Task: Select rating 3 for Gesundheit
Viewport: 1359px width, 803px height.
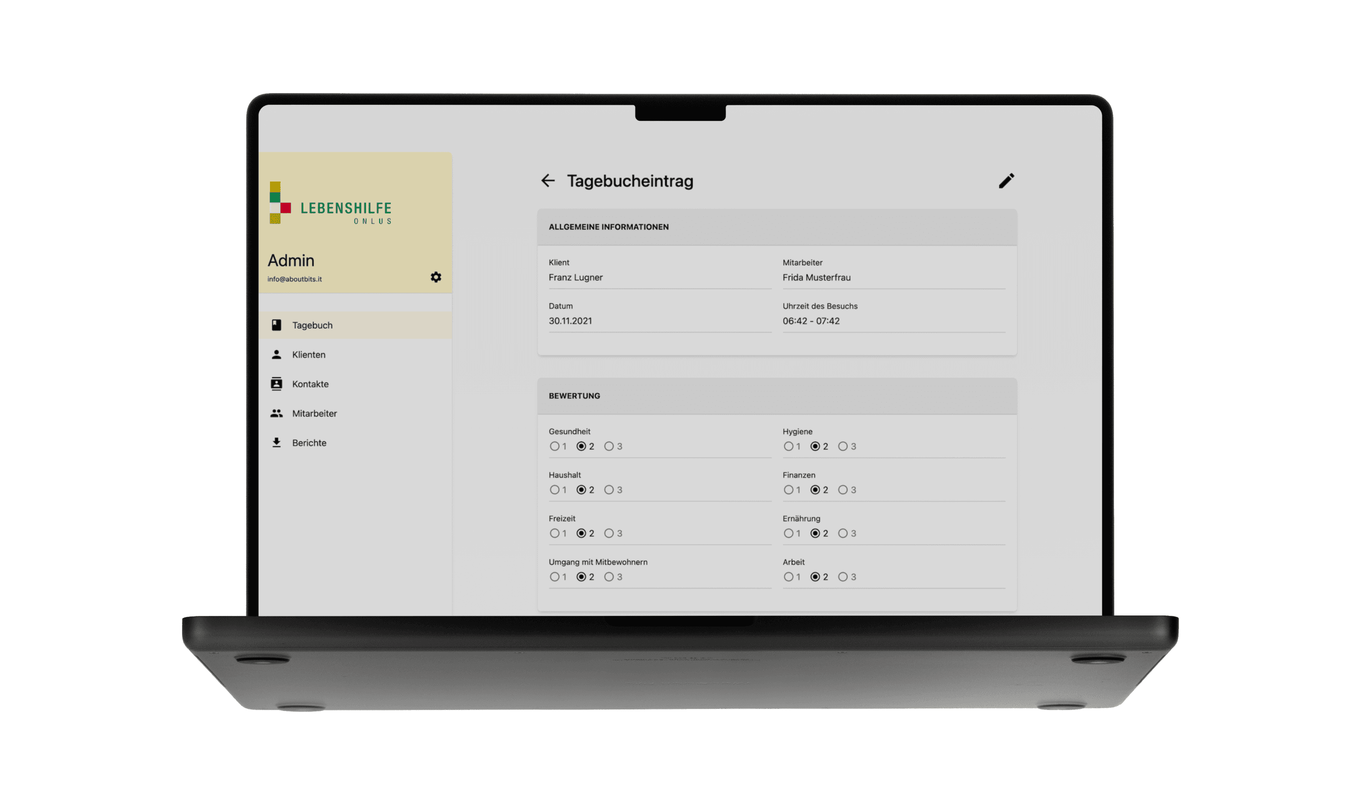Action: 609,447
